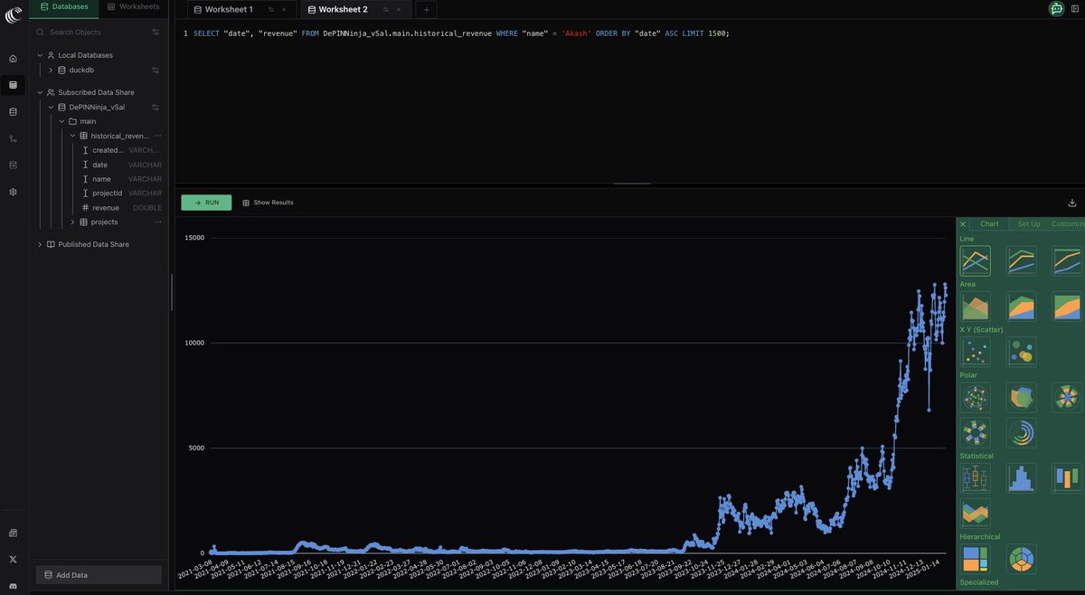Click the RUN button
Image resolution: width=1085 pixels, height=595 pixels.
point(205,202)
